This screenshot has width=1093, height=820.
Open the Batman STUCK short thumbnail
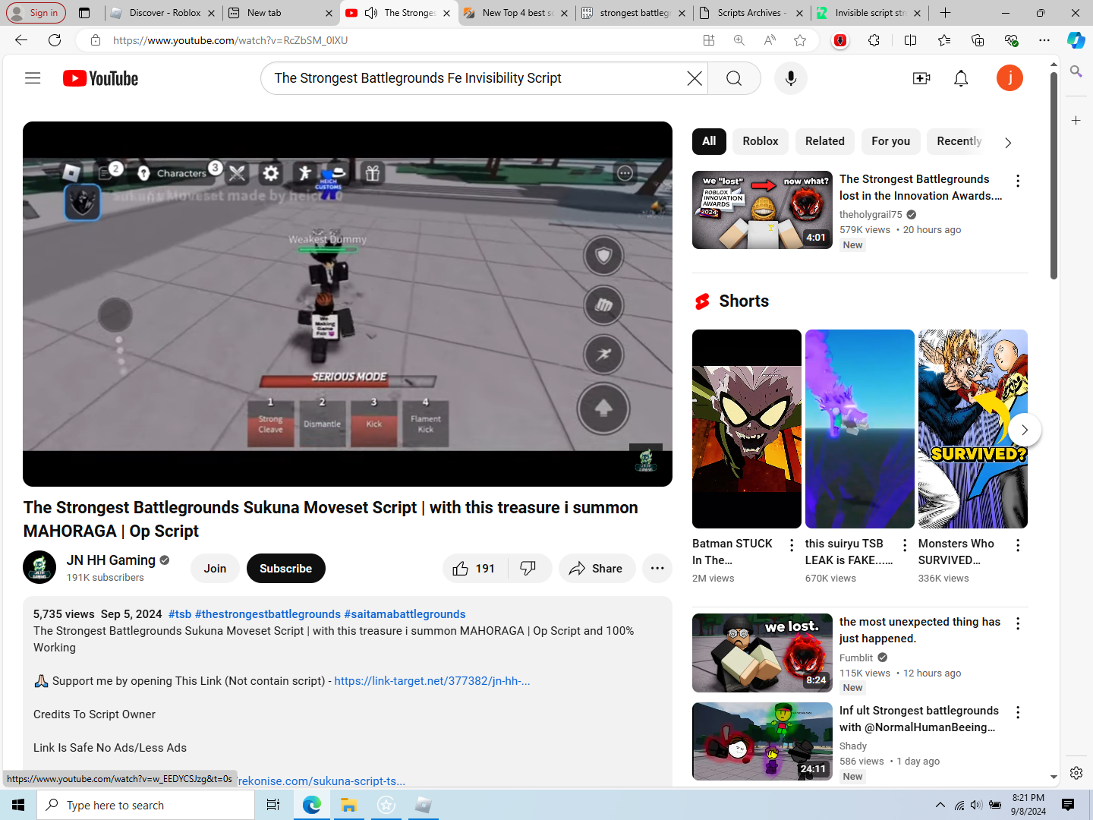[x=747, y=429]
